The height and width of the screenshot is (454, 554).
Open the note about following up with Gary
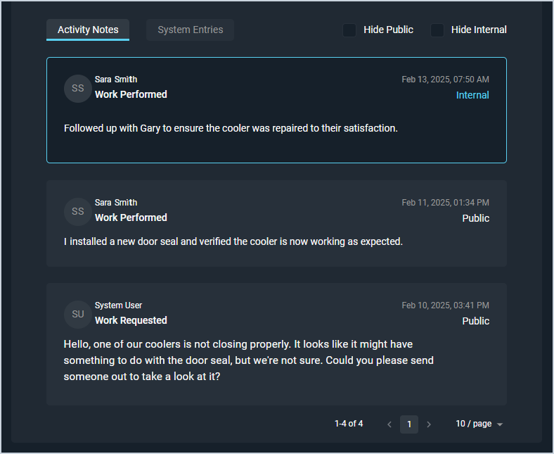click(x=231, y=128)
